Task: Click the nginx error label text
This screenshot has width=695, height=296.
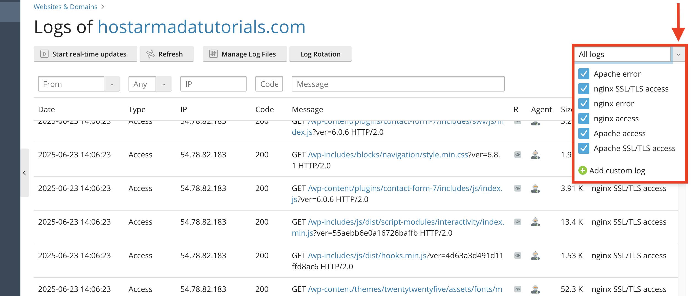Action: [614, 104]
